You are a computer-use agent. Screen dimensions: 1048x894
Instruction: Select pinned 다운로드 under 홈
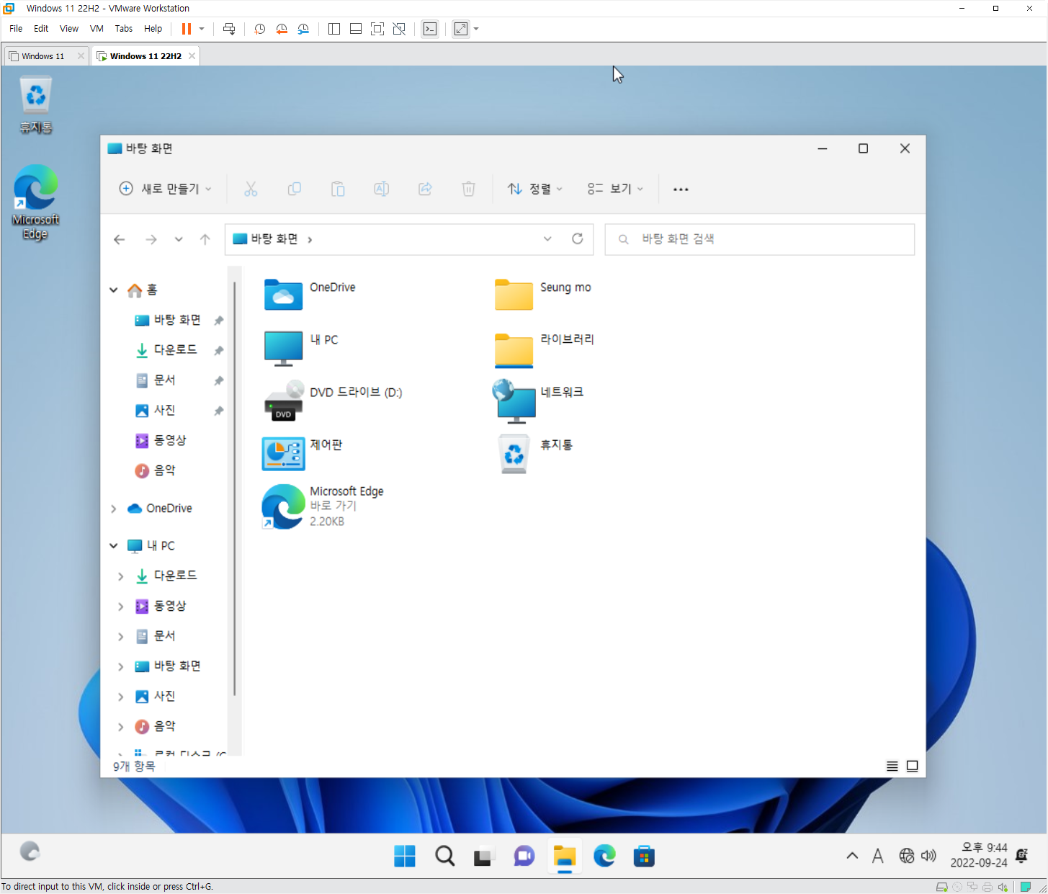pyautogui.click(x=176, y=350)
